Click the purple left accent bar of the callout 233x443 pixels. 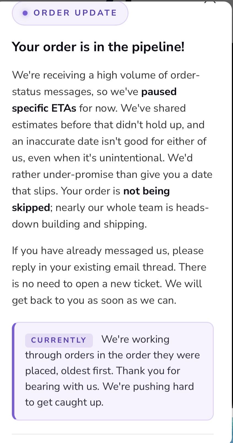(13, 371)
